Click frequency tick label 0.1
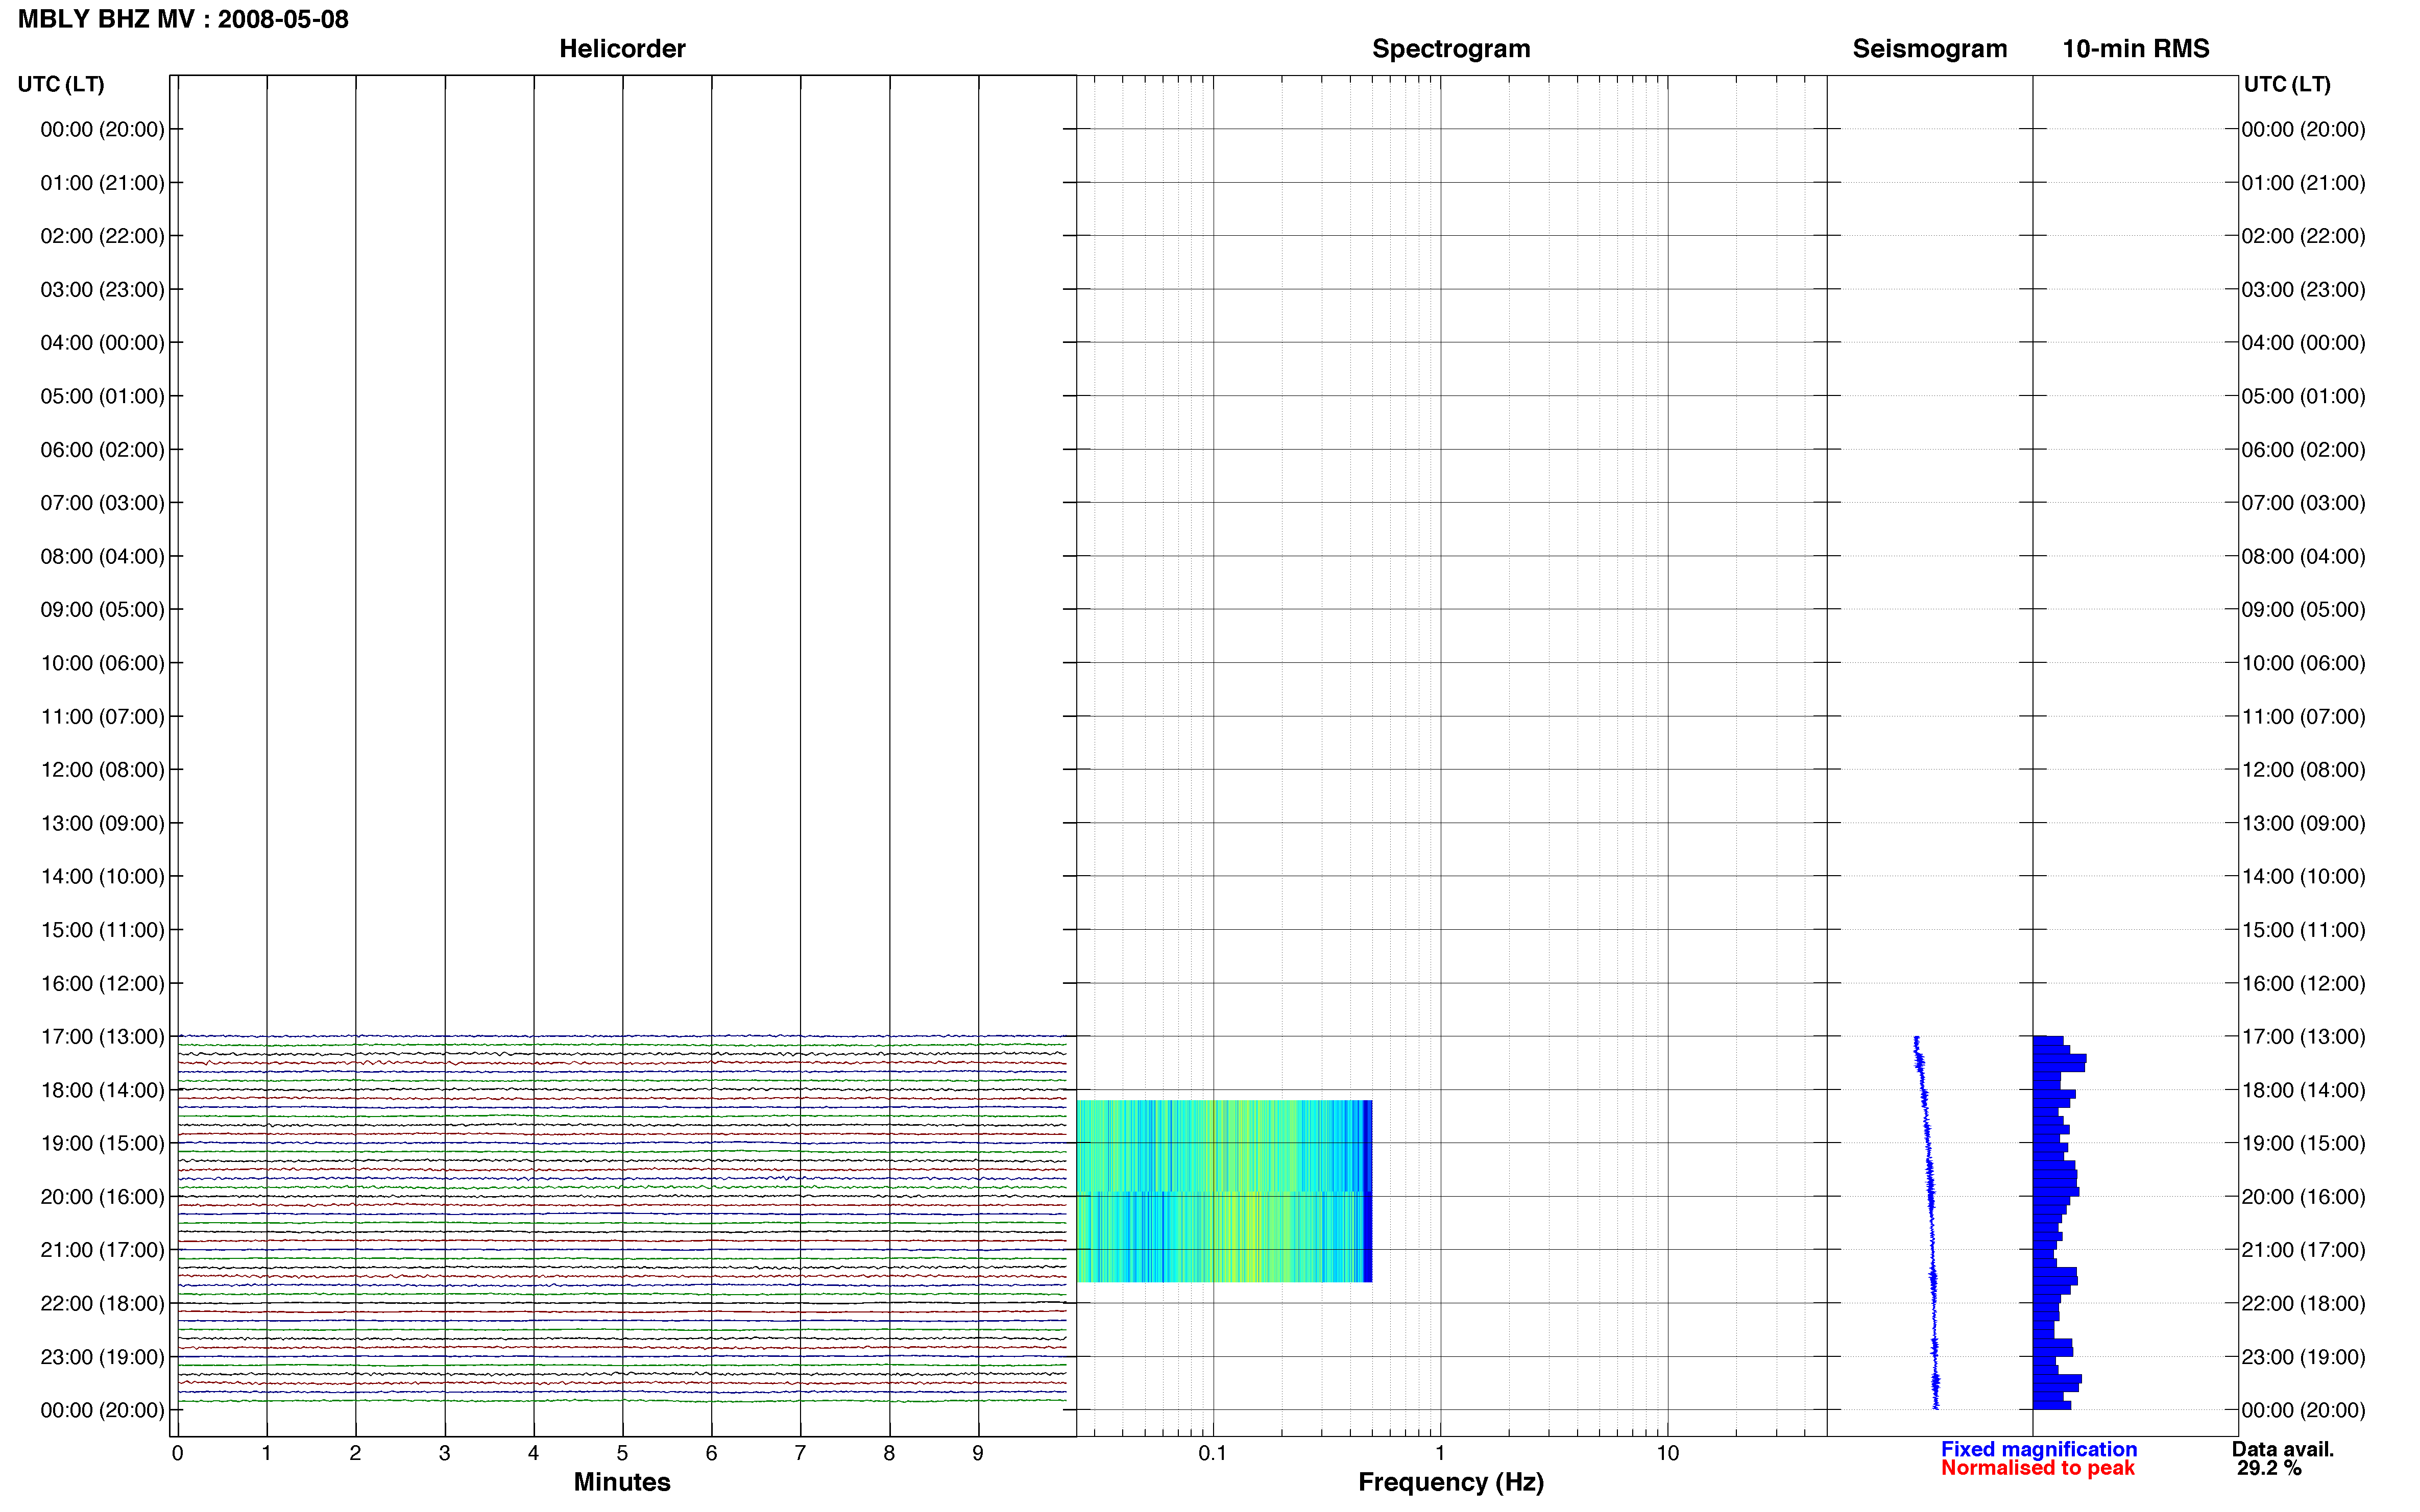2420x1512 pixels. tap(1213, 1453)
